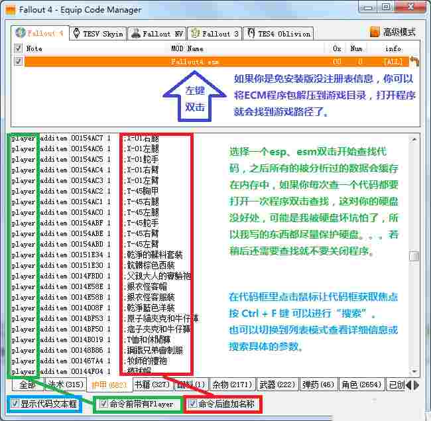Click the Num column header
The height and width of the screenshot is (421, 431).
356,48
